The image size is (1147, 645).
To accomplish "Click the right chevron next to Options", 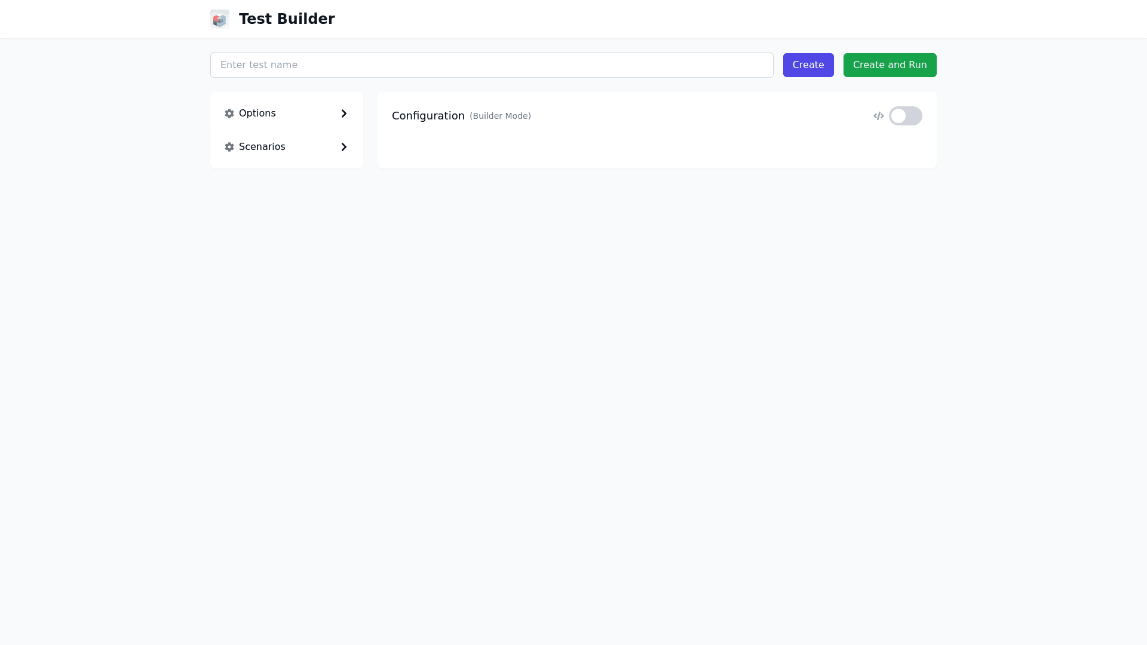I will (344, 113).
